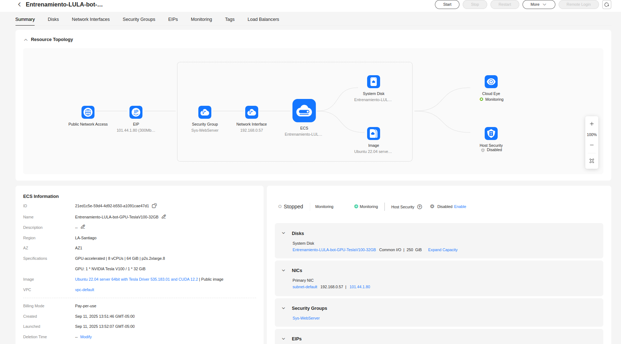Open the Monitoring tab
The image size is (621, 344).
201,19
